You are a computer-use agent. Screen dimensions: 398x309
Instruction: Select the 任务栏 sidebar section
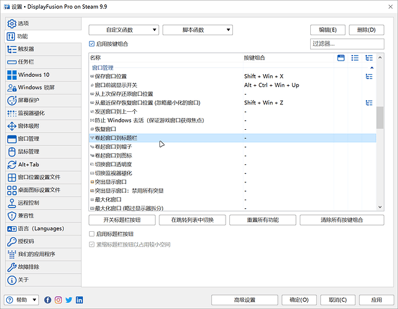click(43, 62)
